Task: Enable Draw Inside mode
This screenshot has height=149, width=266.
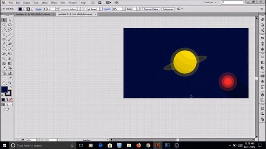Action: point(11,104)
